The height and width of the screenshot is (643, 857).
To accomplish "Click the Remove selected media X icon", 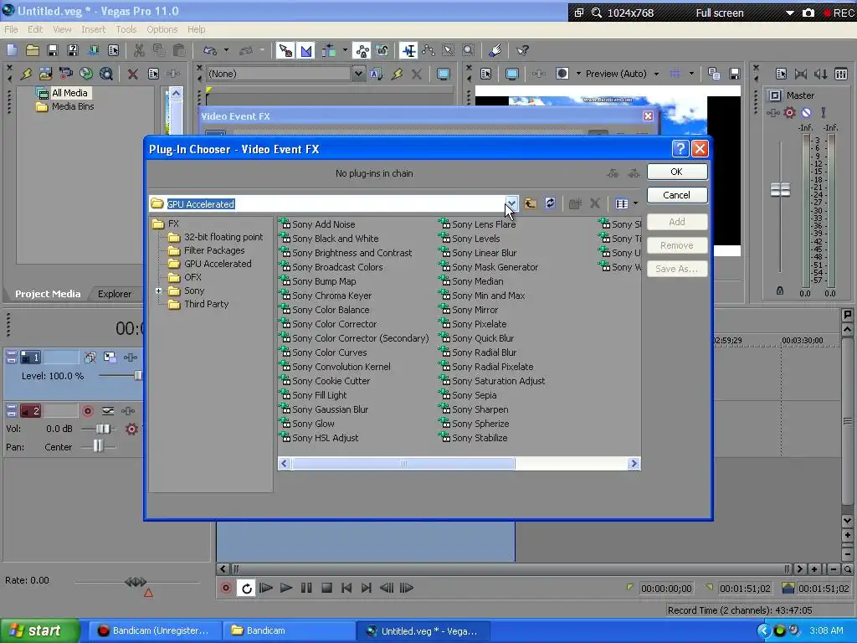I will 132,74.
